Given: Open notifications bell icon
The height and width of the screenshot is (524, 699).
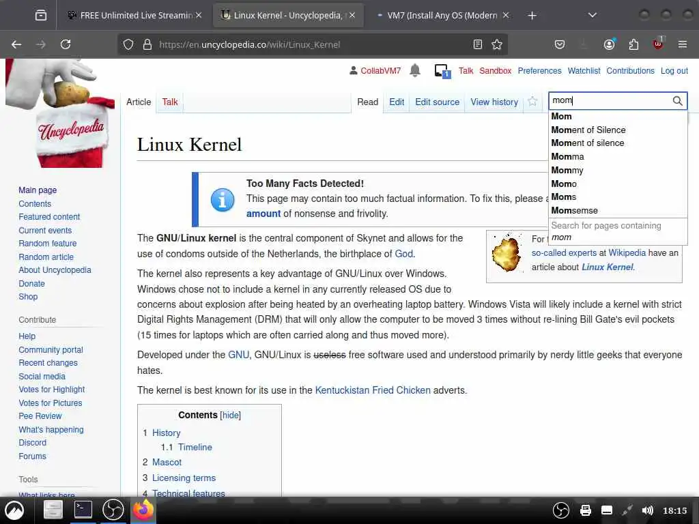Looking at the screenshot, I should [x=415, y=70].
